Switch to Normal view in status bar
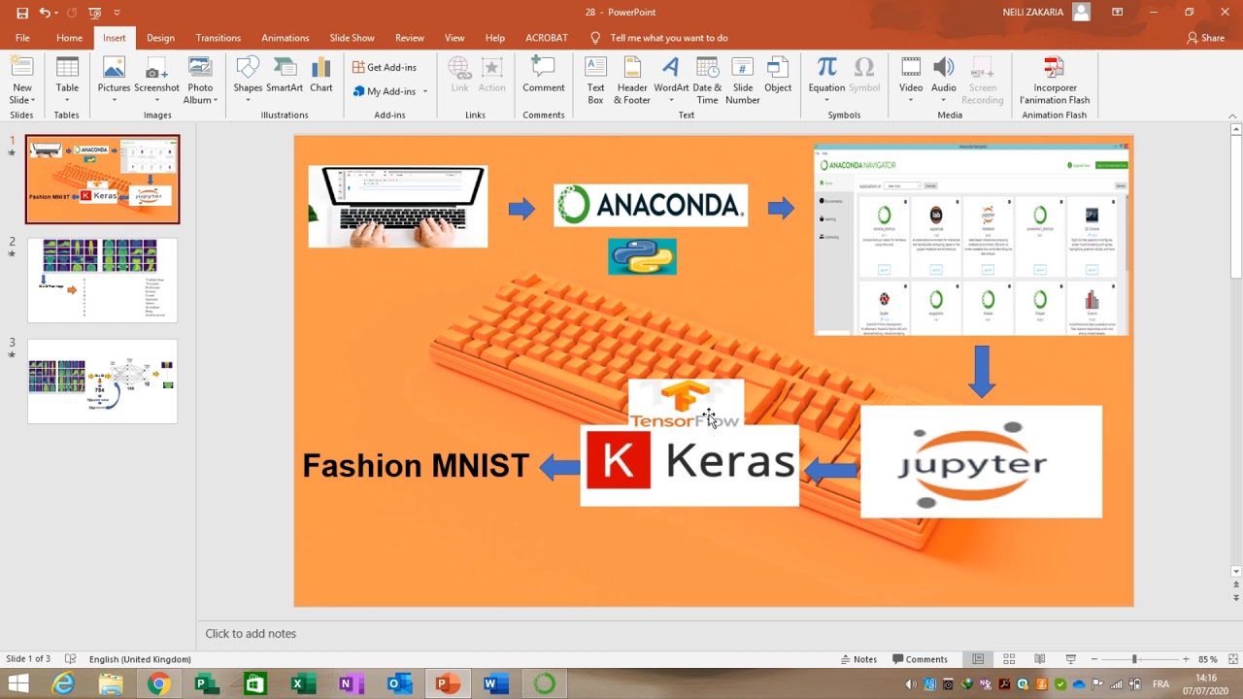The height and width of the screenshot is (699, 1243). tap(978, 659)
